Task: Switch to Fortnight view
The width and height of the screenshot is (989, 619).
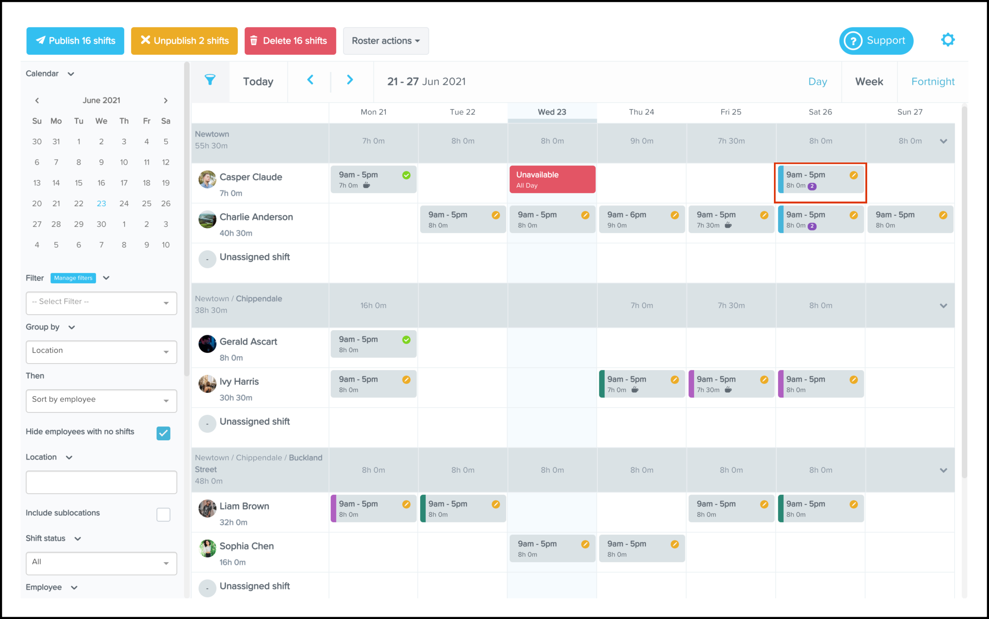Action: click(x=932, y=82)
